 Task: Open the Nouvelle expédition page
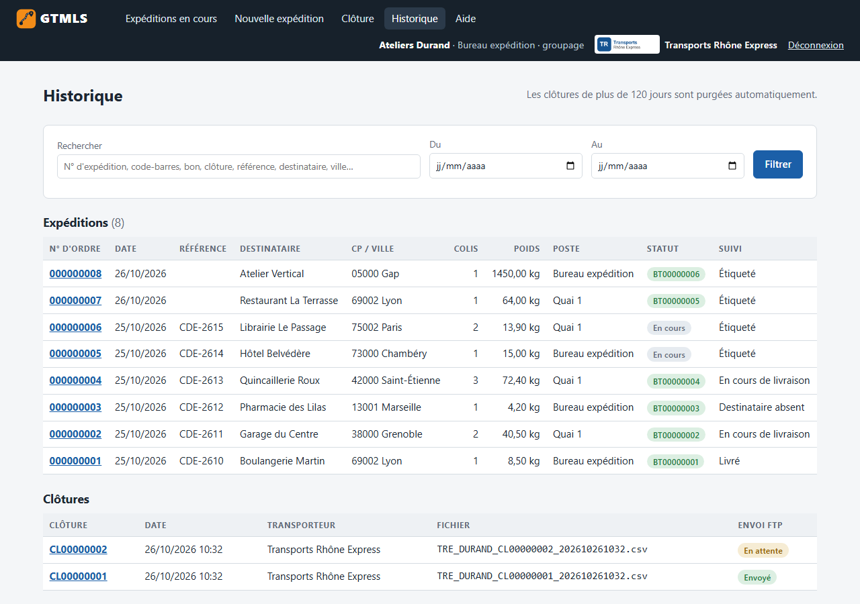[279, 19]
